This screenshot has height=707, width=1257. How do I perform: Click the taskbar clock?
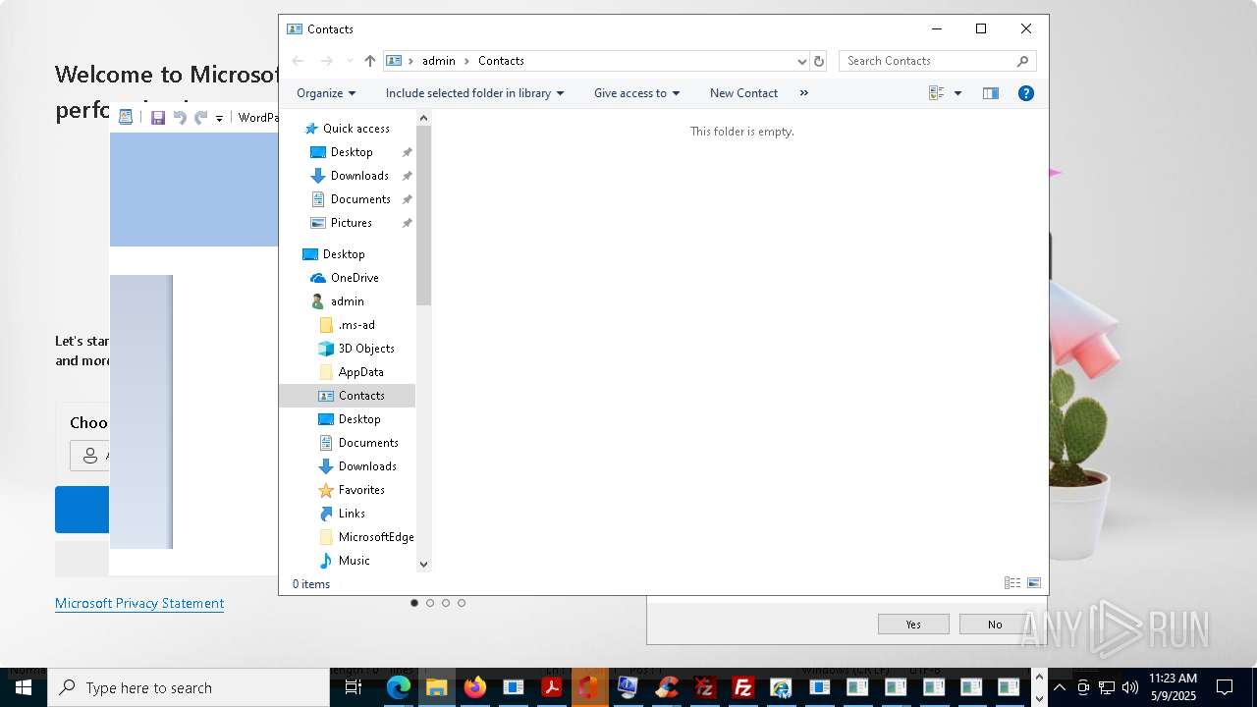(1173, 687)
